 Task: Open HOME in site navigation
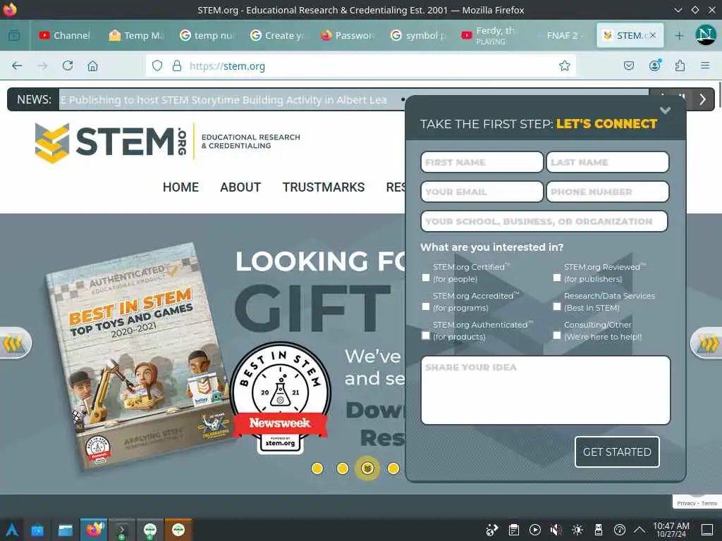point(180,187)
